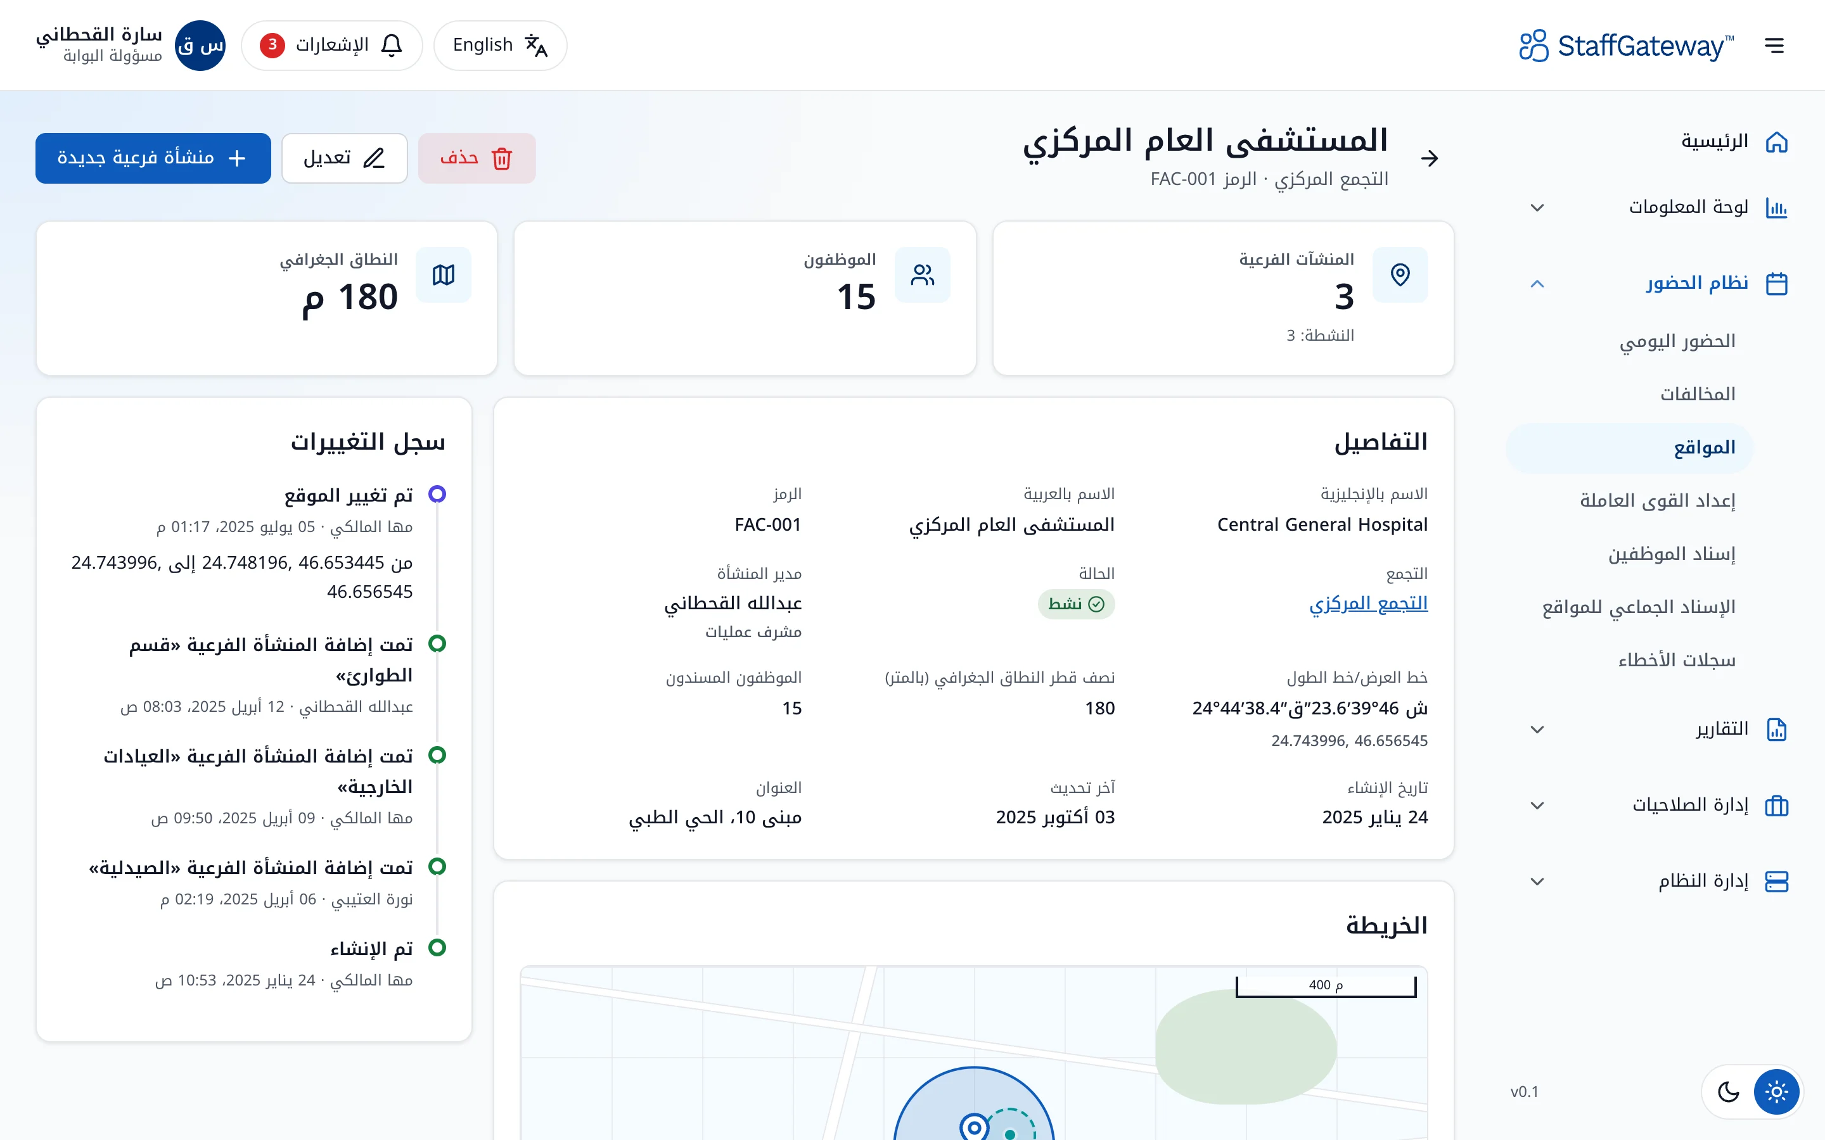Open user avatar س ق
The height and width of the screenshot is (1140, 1825).
pos(200,45)
